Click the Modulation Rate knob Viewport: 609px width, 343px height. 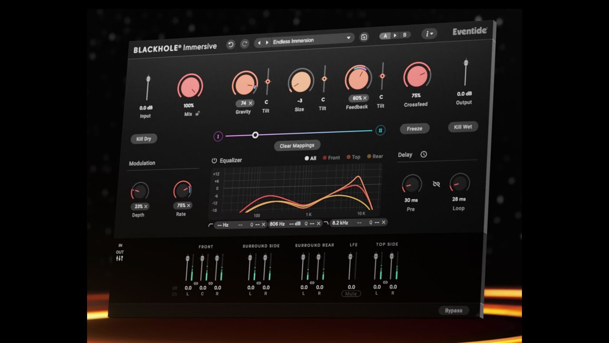(182, 190)
